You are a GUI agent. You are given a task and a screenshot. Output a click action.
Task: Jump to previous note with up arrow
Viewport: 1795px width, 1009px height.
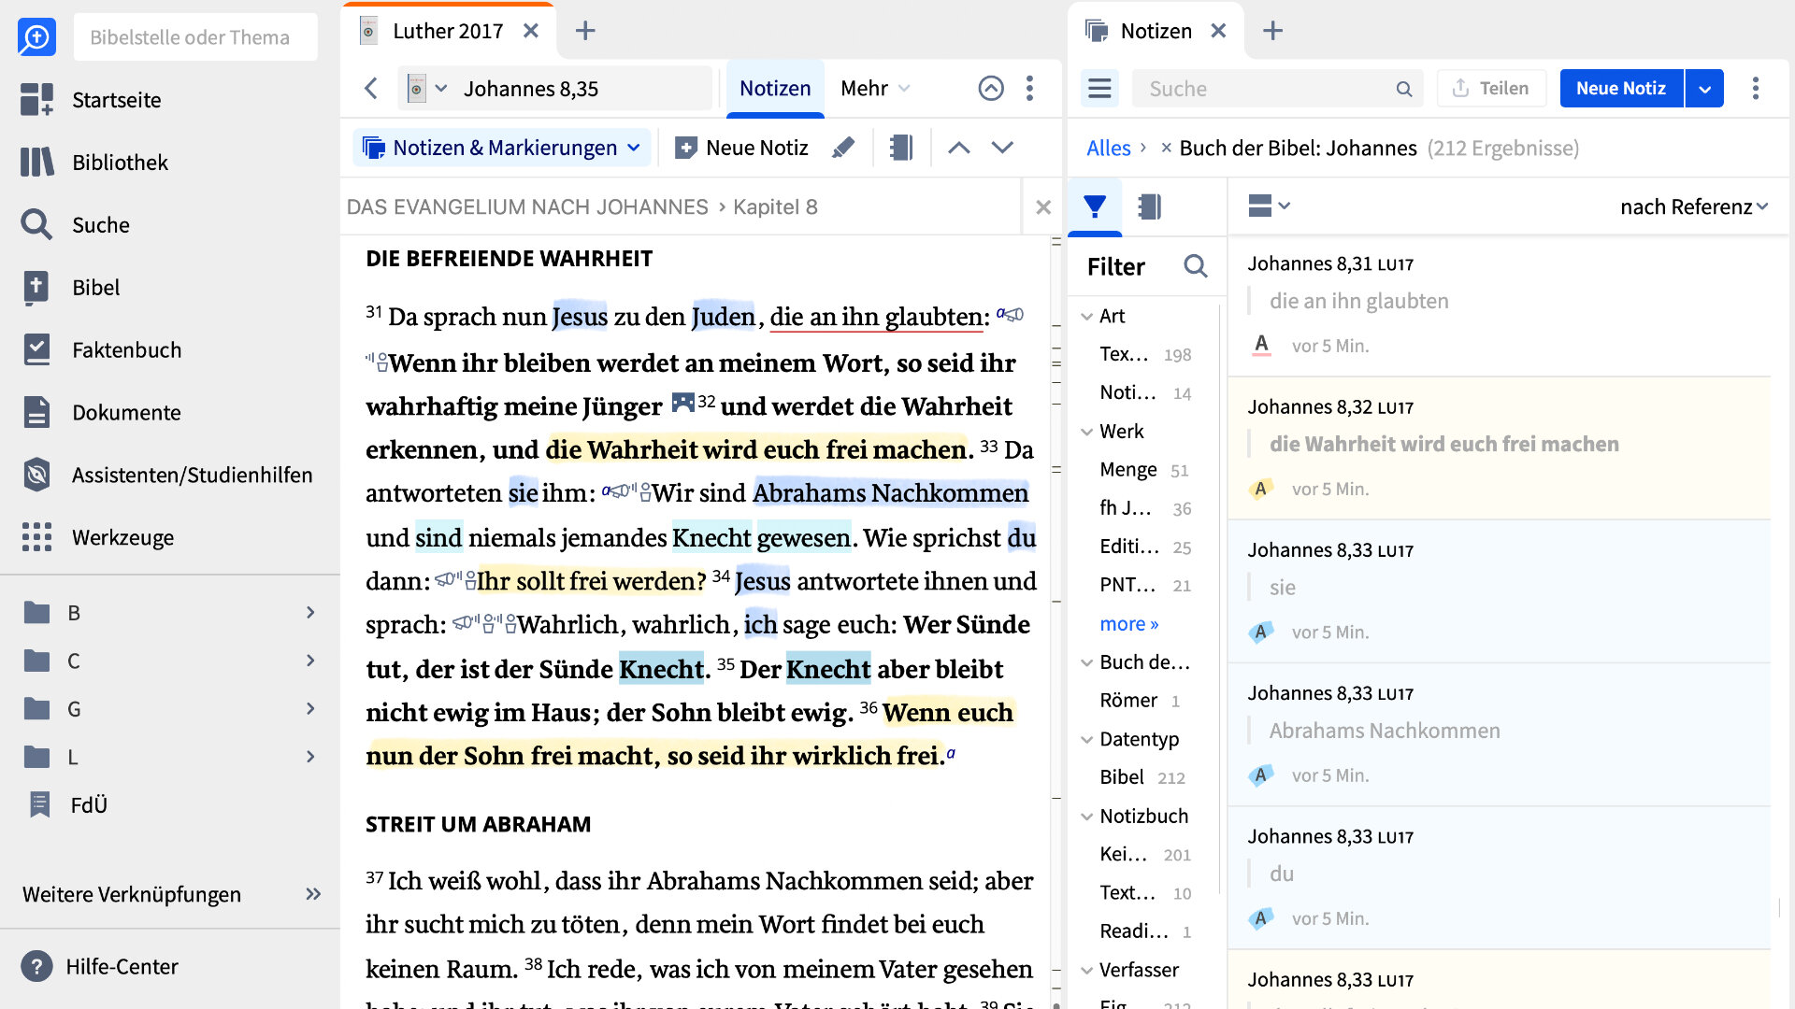coord(959,148)
